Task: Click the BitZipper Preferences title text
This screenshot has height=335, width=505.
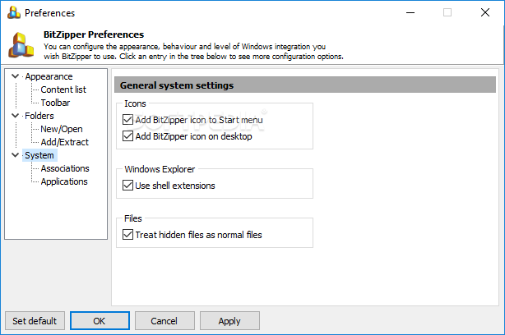Action: point(94,34)
